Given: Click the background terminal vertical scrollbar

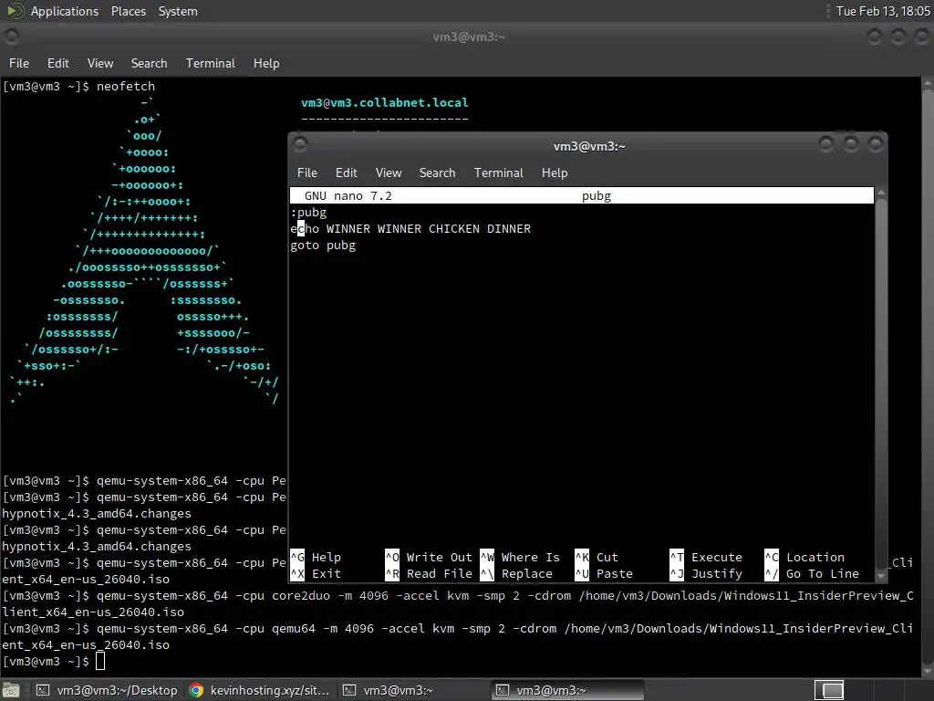Looking at the screenshot, I should [x=928, y=375].
